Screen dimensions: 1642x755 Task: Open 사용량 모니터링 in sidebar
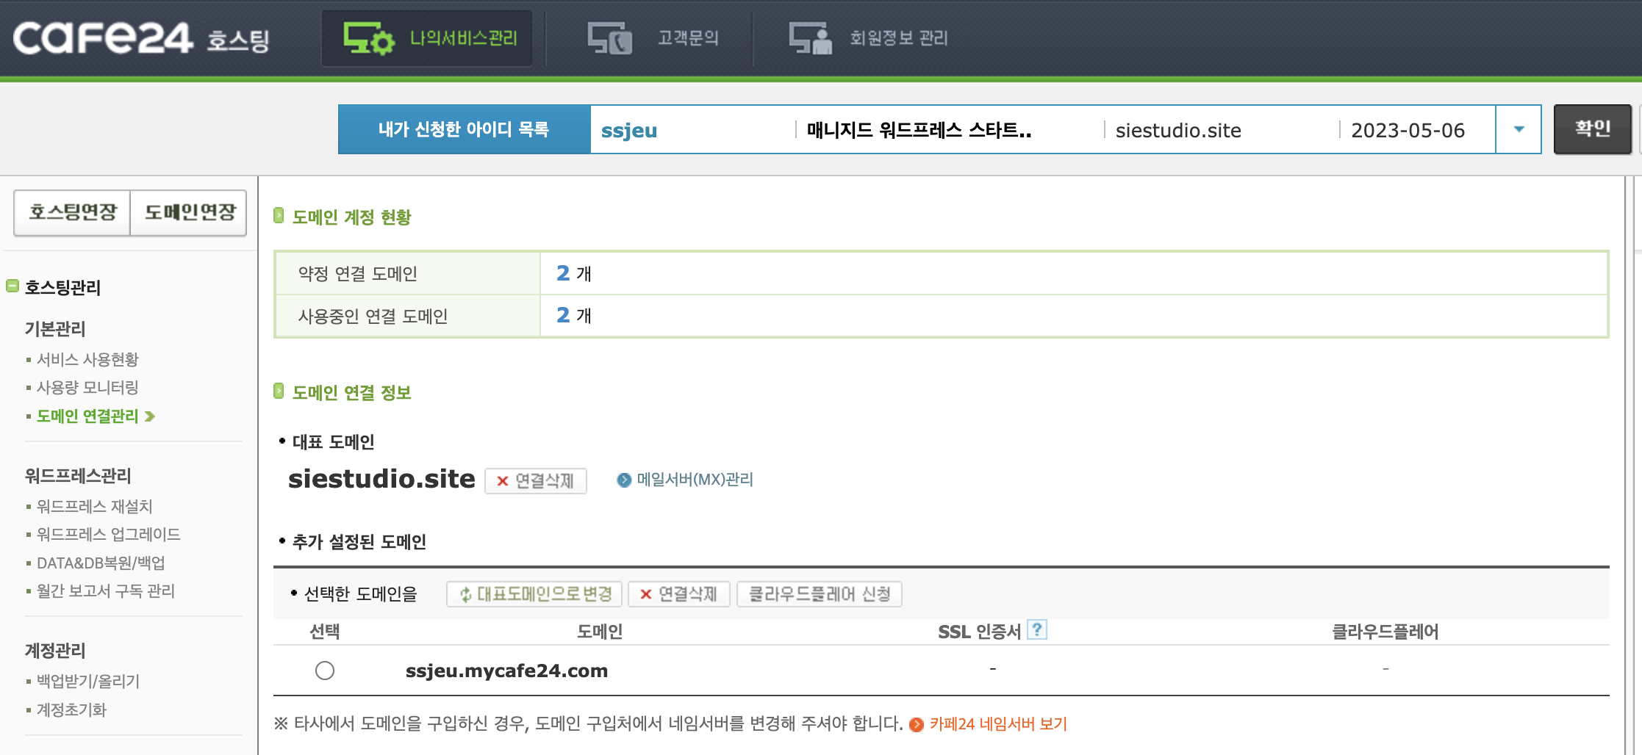click(87, 387)
